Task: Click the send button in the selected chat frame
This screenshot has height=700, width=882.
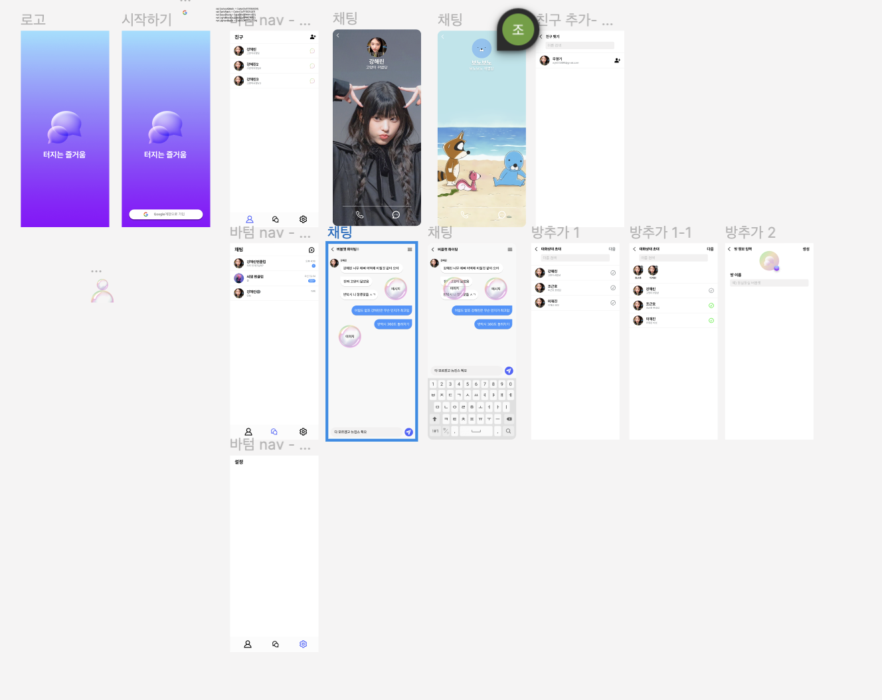Action: (x=408, y=432)
